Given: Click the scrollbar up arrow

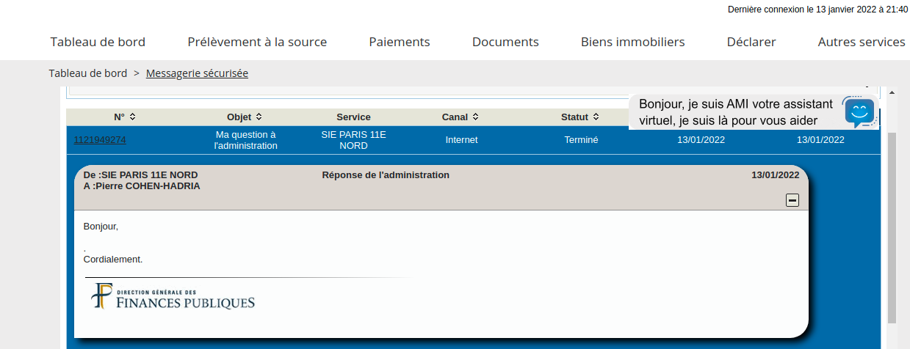Looking at the screenshot, I should click(892, 94).
